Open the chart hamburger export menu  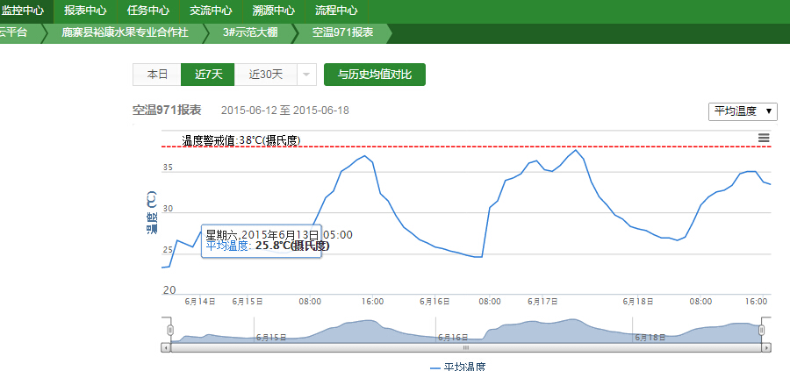[x=764, y=139]
